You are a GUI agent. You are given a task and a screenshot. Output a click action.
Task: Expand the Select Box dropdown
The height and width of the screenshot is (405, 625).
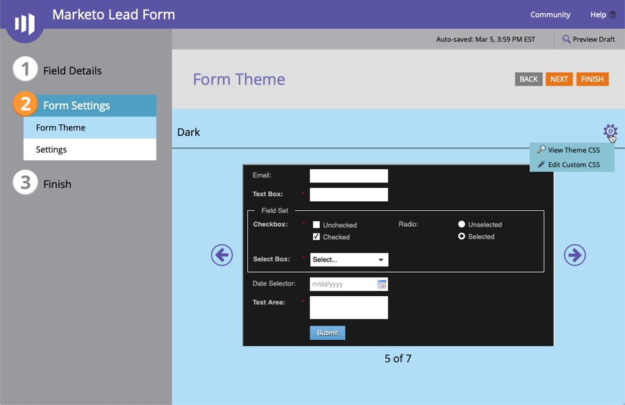point(349,259)
